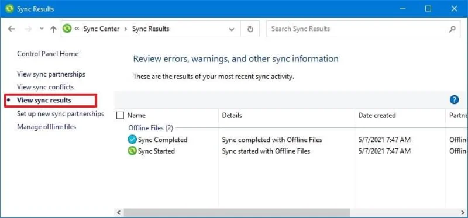Image resolution: width=468 pixels, height=218 pixels.
Task: Collapse the Offline Files (2) group
Action: click(151, 128)
